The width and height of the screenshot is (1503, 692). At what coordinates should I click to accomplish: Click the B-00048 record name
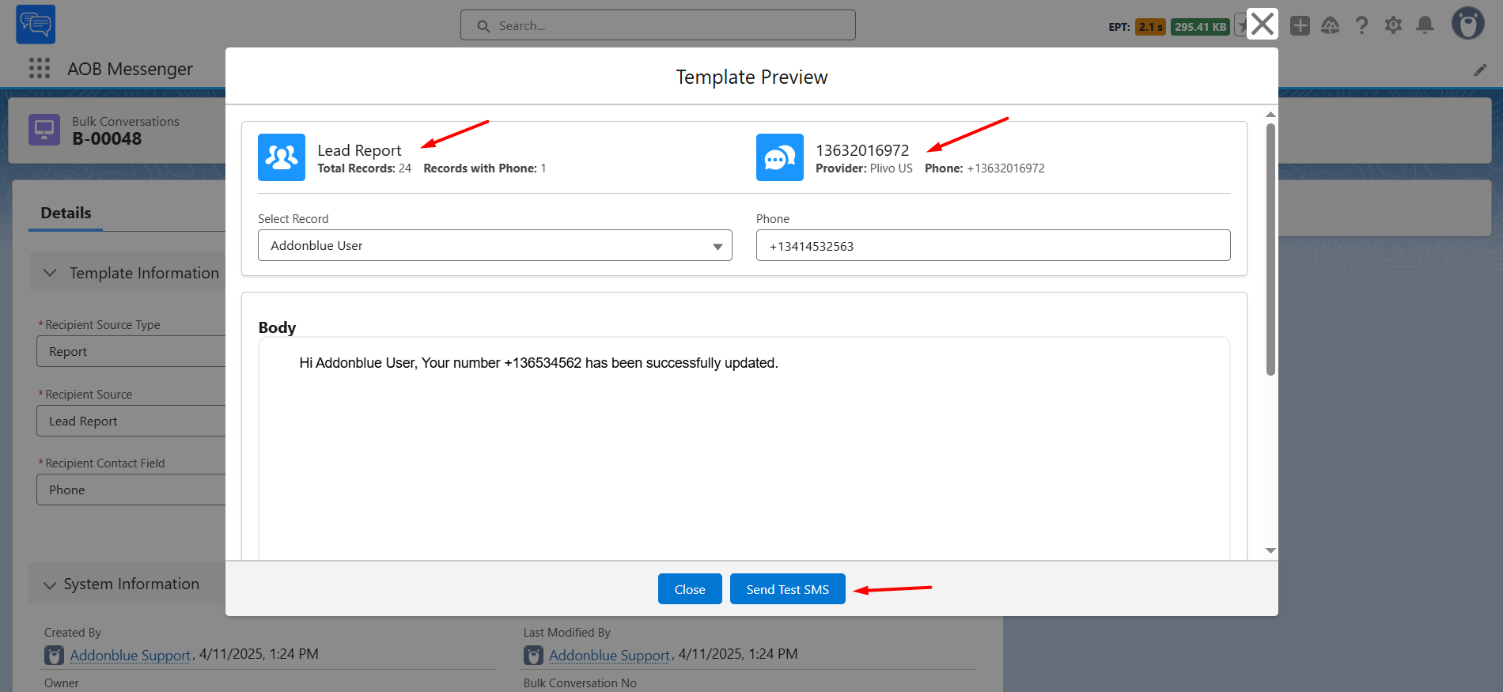pyautogui.click(x=107, y=138)
